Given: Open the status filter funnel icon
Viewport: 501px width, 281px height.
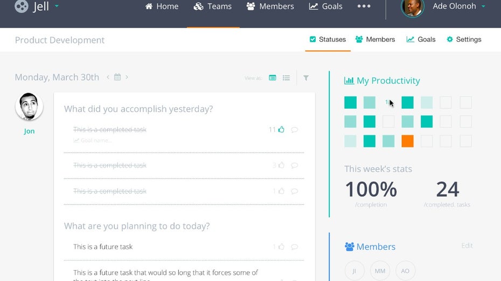Looking at the screenshot, I should click(x=306, y=78).
